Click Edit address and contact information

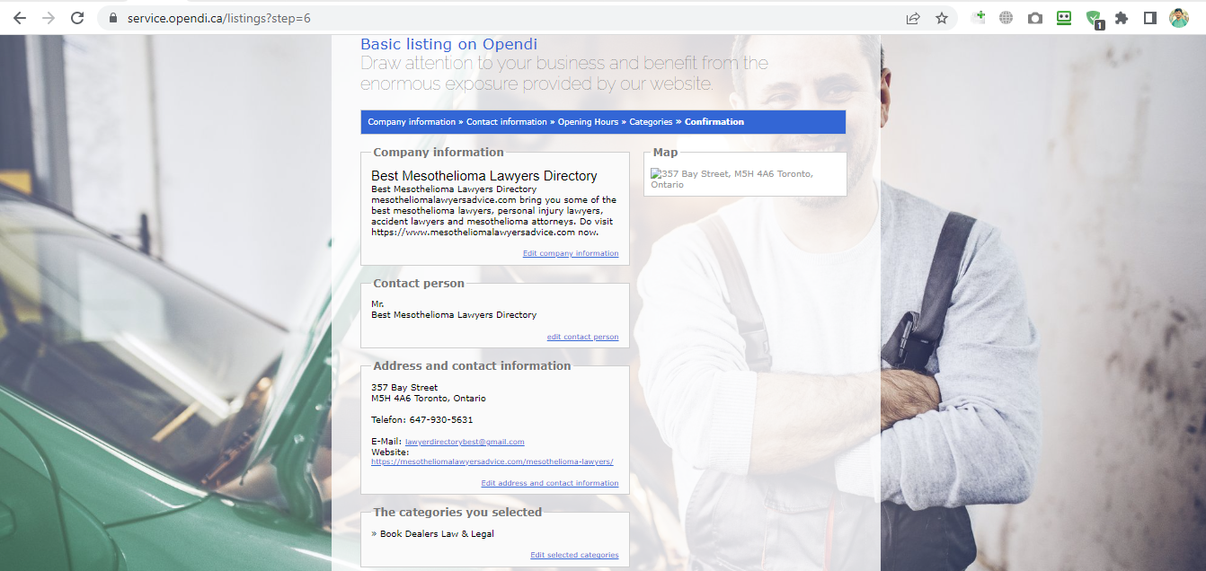coord(550,483)
